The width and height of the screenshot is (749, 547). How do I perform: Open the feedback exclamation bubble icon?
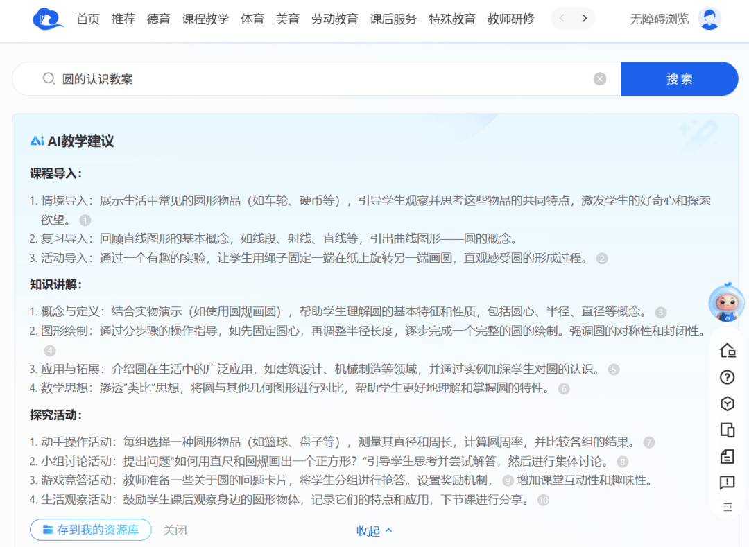[727, 483]
